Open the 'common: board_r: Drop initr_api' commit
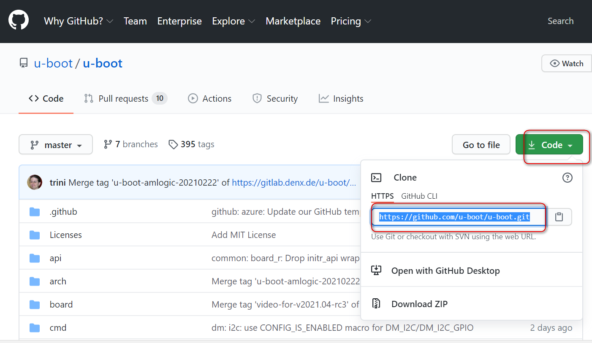This screenshot has width=592, height=343. (286, 258)
